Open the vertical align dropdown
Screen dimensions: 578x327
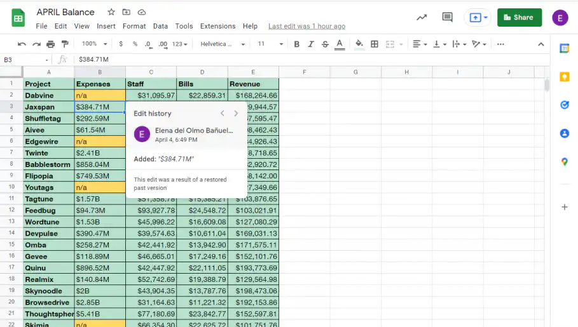pyautogui.click(x=439, y=44)
